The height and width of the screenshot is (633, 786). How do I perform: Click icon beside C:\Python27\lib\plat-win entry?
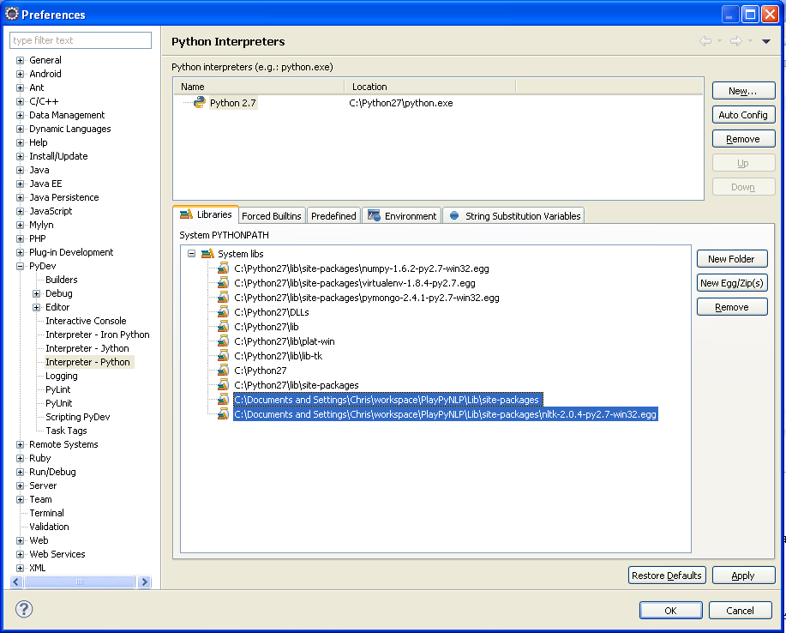[x=223, y=341]
